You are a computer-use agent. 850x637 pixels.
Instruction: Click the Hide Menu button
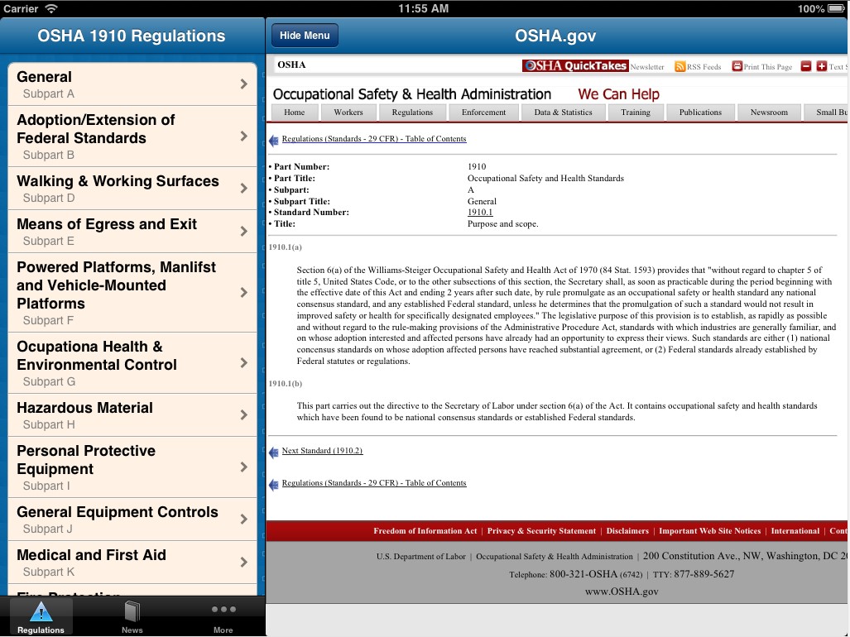(x=305, y=36)
